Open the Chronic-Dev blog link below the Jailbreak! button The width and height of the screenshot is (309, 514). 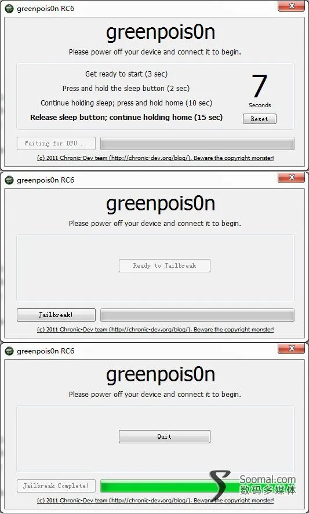tap(155, 330)
